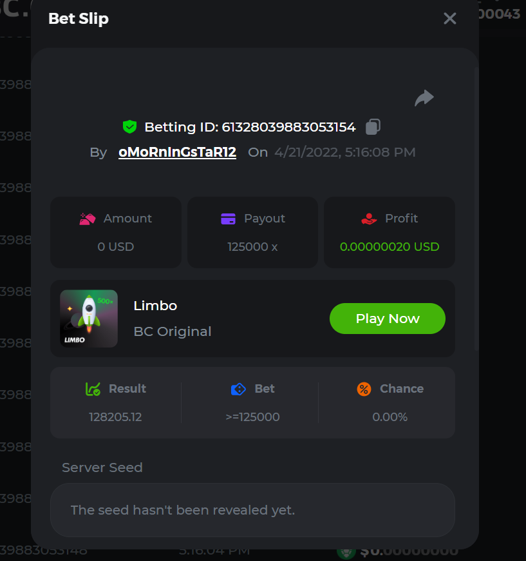526x561 pixels.
Task: Click the Bet Slip scrollbar
Action: [476, 206]
